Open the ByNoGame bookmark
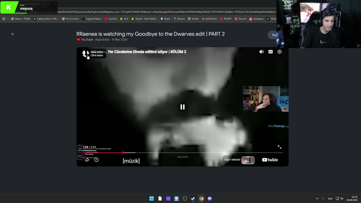This screenshot has height=203, width=361. (209, 19)
